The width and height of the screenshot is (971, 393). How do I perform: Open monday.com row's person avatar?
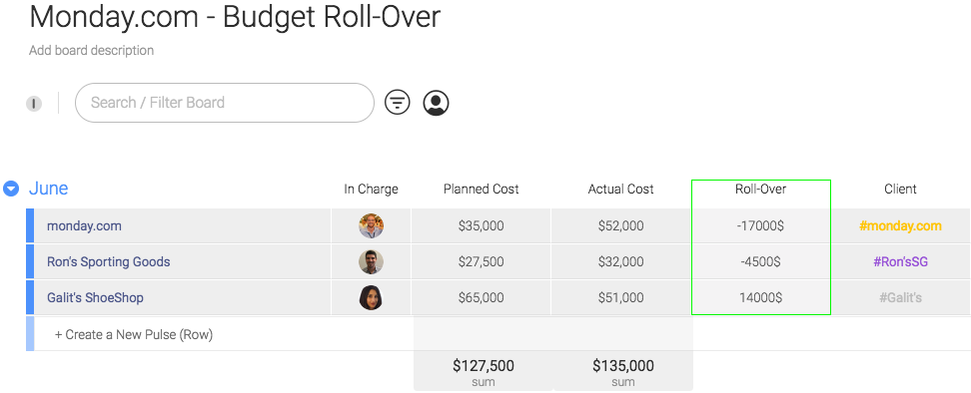pos(371,226)
